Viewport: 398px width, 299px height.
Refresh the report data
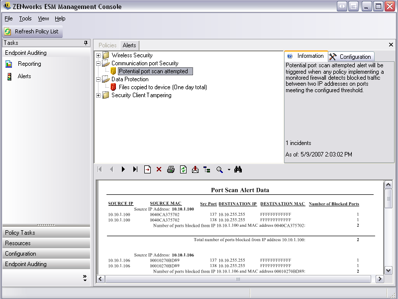[183, 169]
